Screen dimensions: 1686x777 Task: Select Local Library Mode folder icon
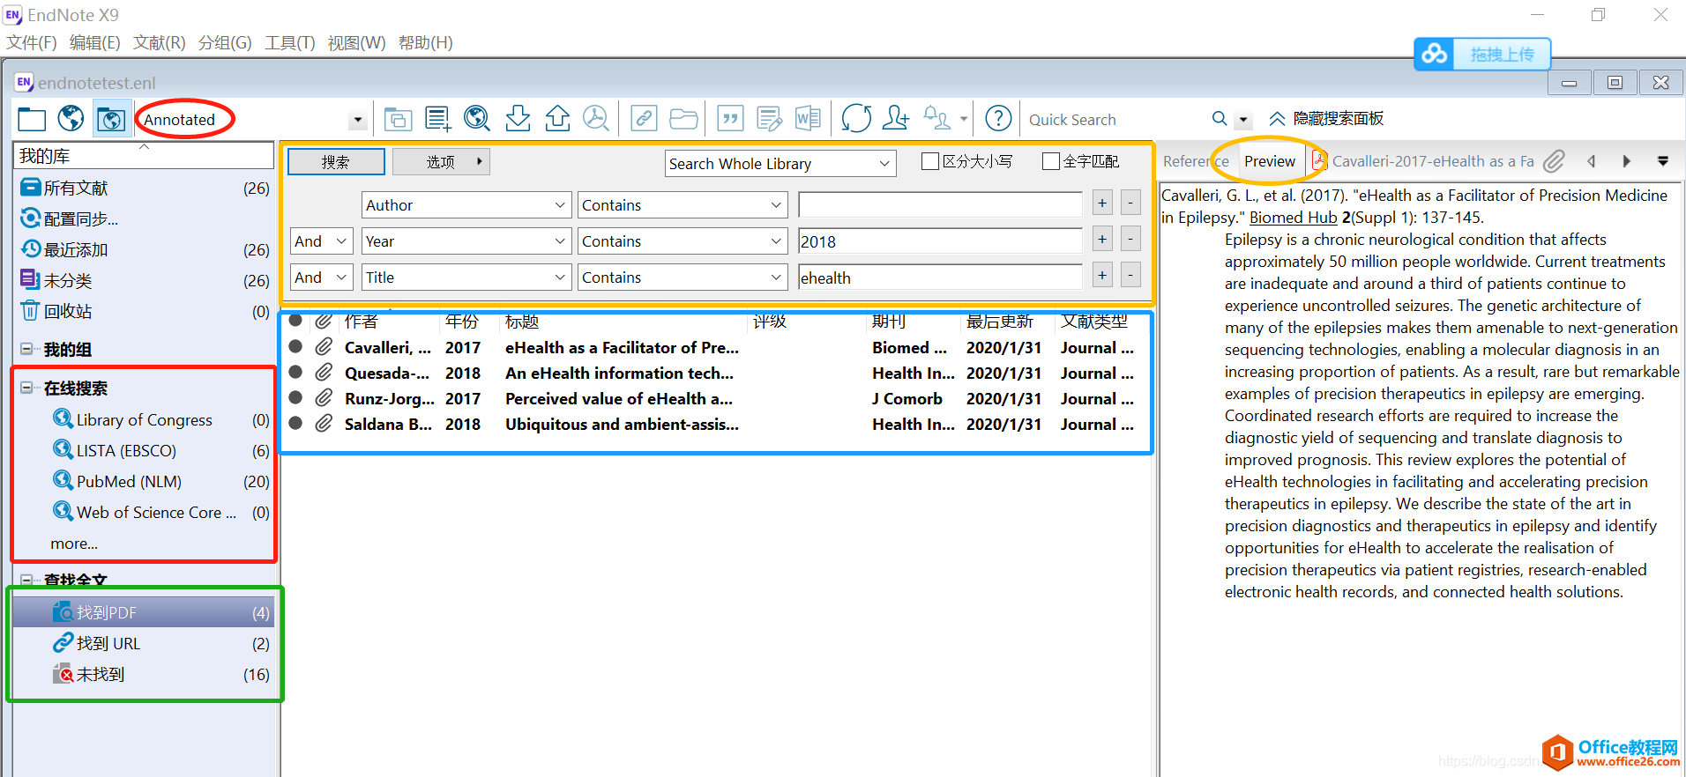32,119
